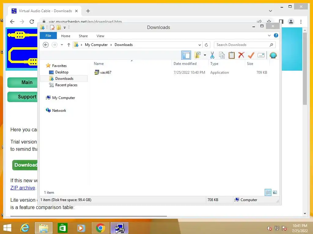
Task: Bookmark this page with star icon
Action: click(x=269, y=22)
